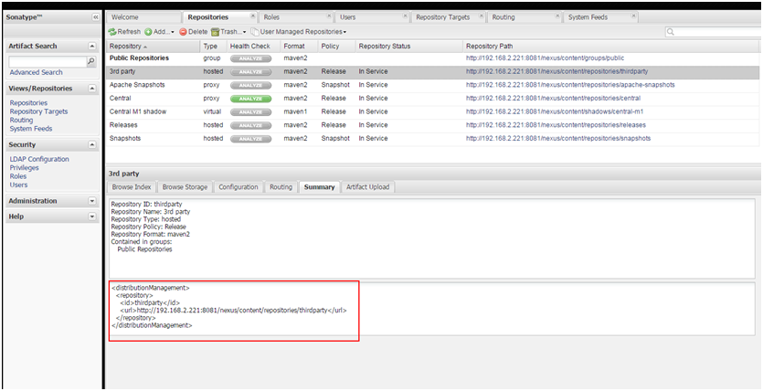Image resolution: width=763 pixels, height=391 pixels.
Task: Sort by the Type column header
Action: point(213,47)
